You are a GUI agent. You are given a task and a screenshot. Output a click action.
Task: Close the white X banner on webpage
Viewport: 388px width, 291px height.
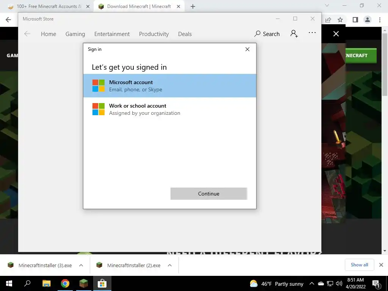pyautogui.click(x=336, y=34)
